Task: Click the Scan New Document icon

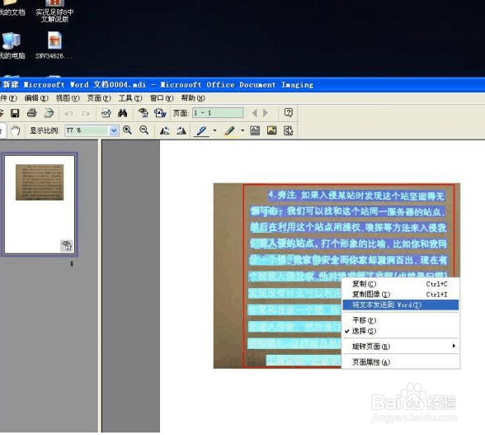Action: 49,113
